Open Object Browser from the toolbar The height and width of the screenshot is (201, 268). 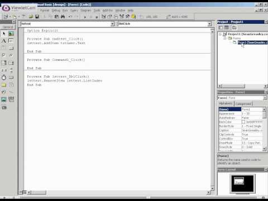coord(122,17)
